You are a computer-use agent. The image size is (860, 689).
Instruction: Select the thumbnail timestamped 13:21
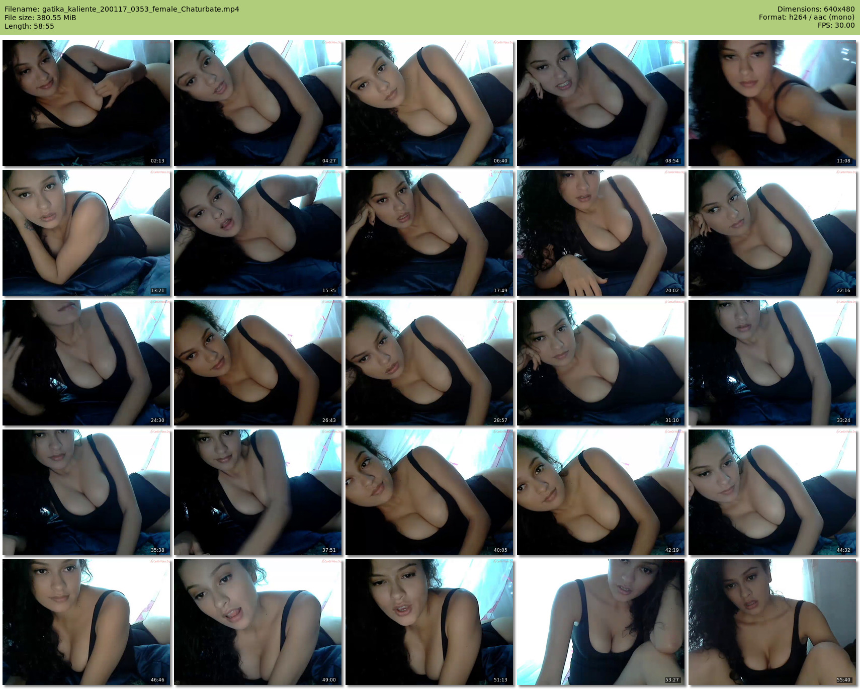tap(86, 233)
